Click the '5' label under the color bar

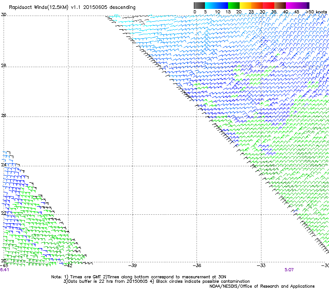(x=205, y=12)
